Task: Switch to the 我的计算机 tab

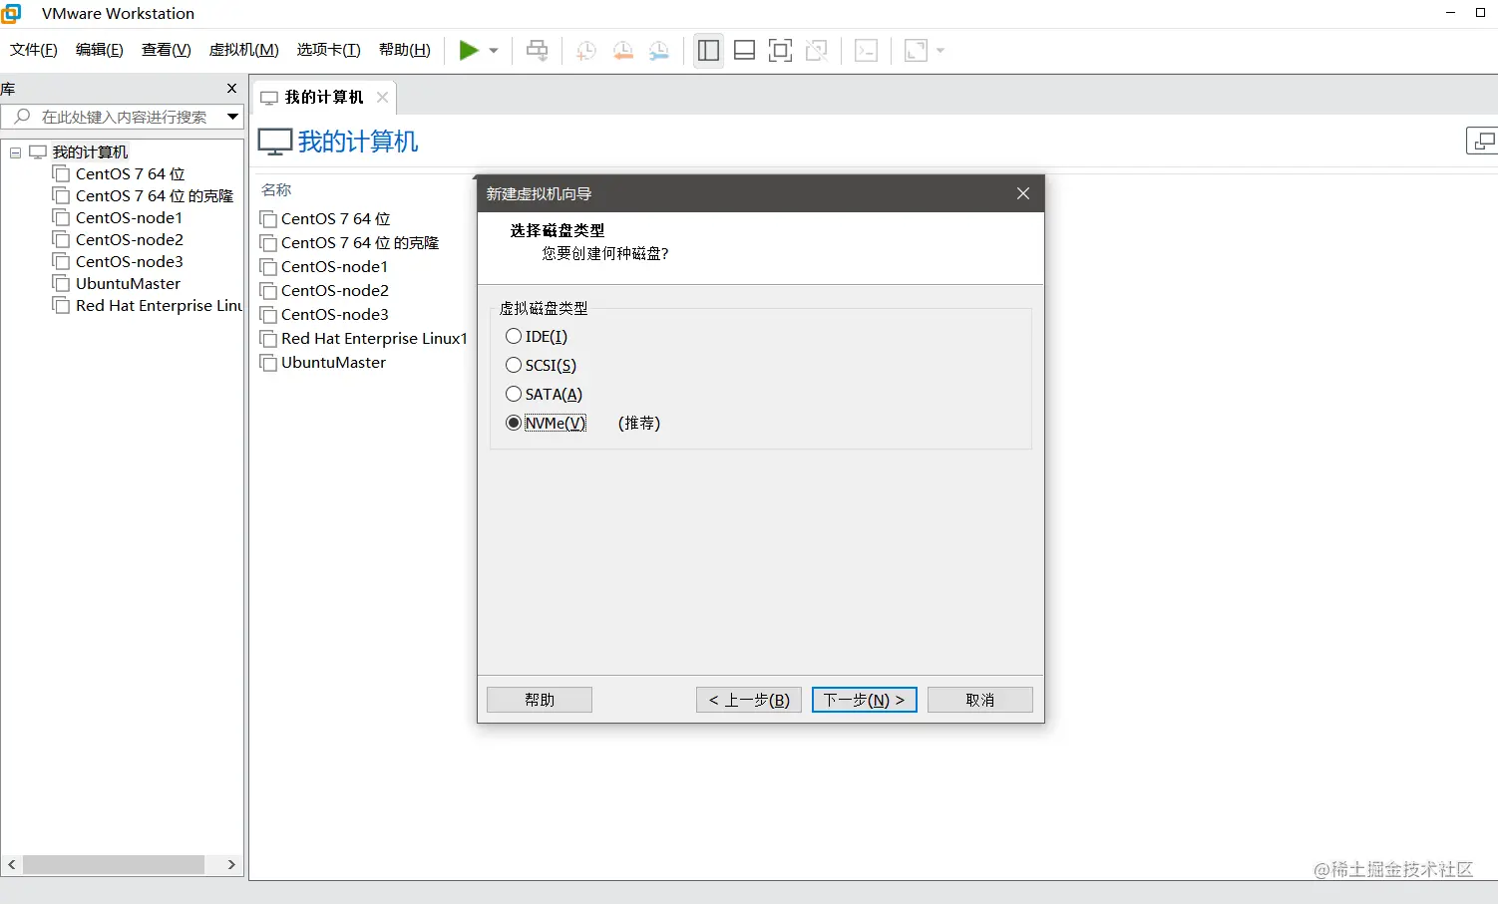Action: click(324, 97)
